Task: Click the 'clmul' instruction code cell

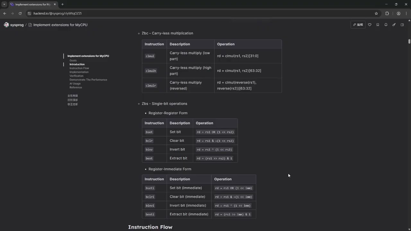Action: (150, 56)
